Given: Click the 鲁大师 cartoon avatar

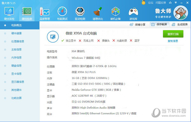Looking at the screenshot, I should click(180, 13).
